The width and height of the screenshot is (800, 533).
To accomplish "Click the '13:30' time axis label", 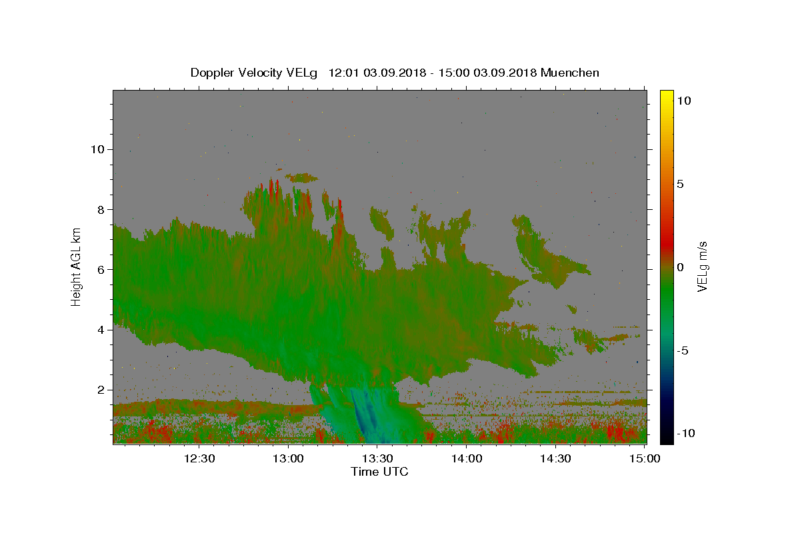I will point(378,458).
